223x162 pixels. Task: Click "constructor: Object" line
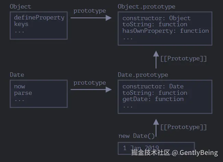pos(156,18)
